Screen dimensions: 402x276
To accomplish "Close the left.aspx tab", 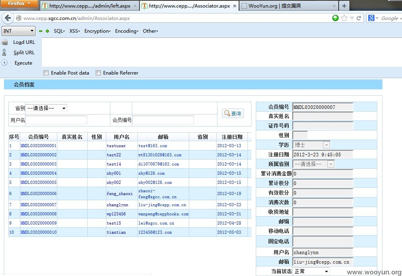I will (135, 6).
